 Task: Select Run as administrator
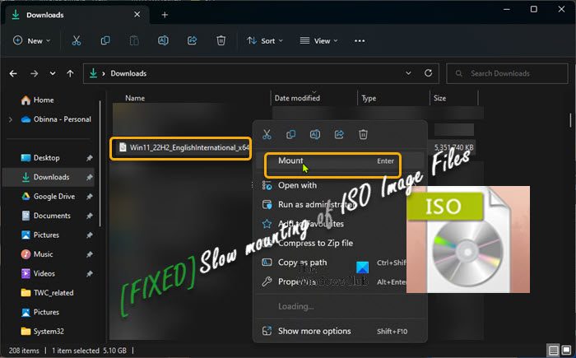pos(340,205)
